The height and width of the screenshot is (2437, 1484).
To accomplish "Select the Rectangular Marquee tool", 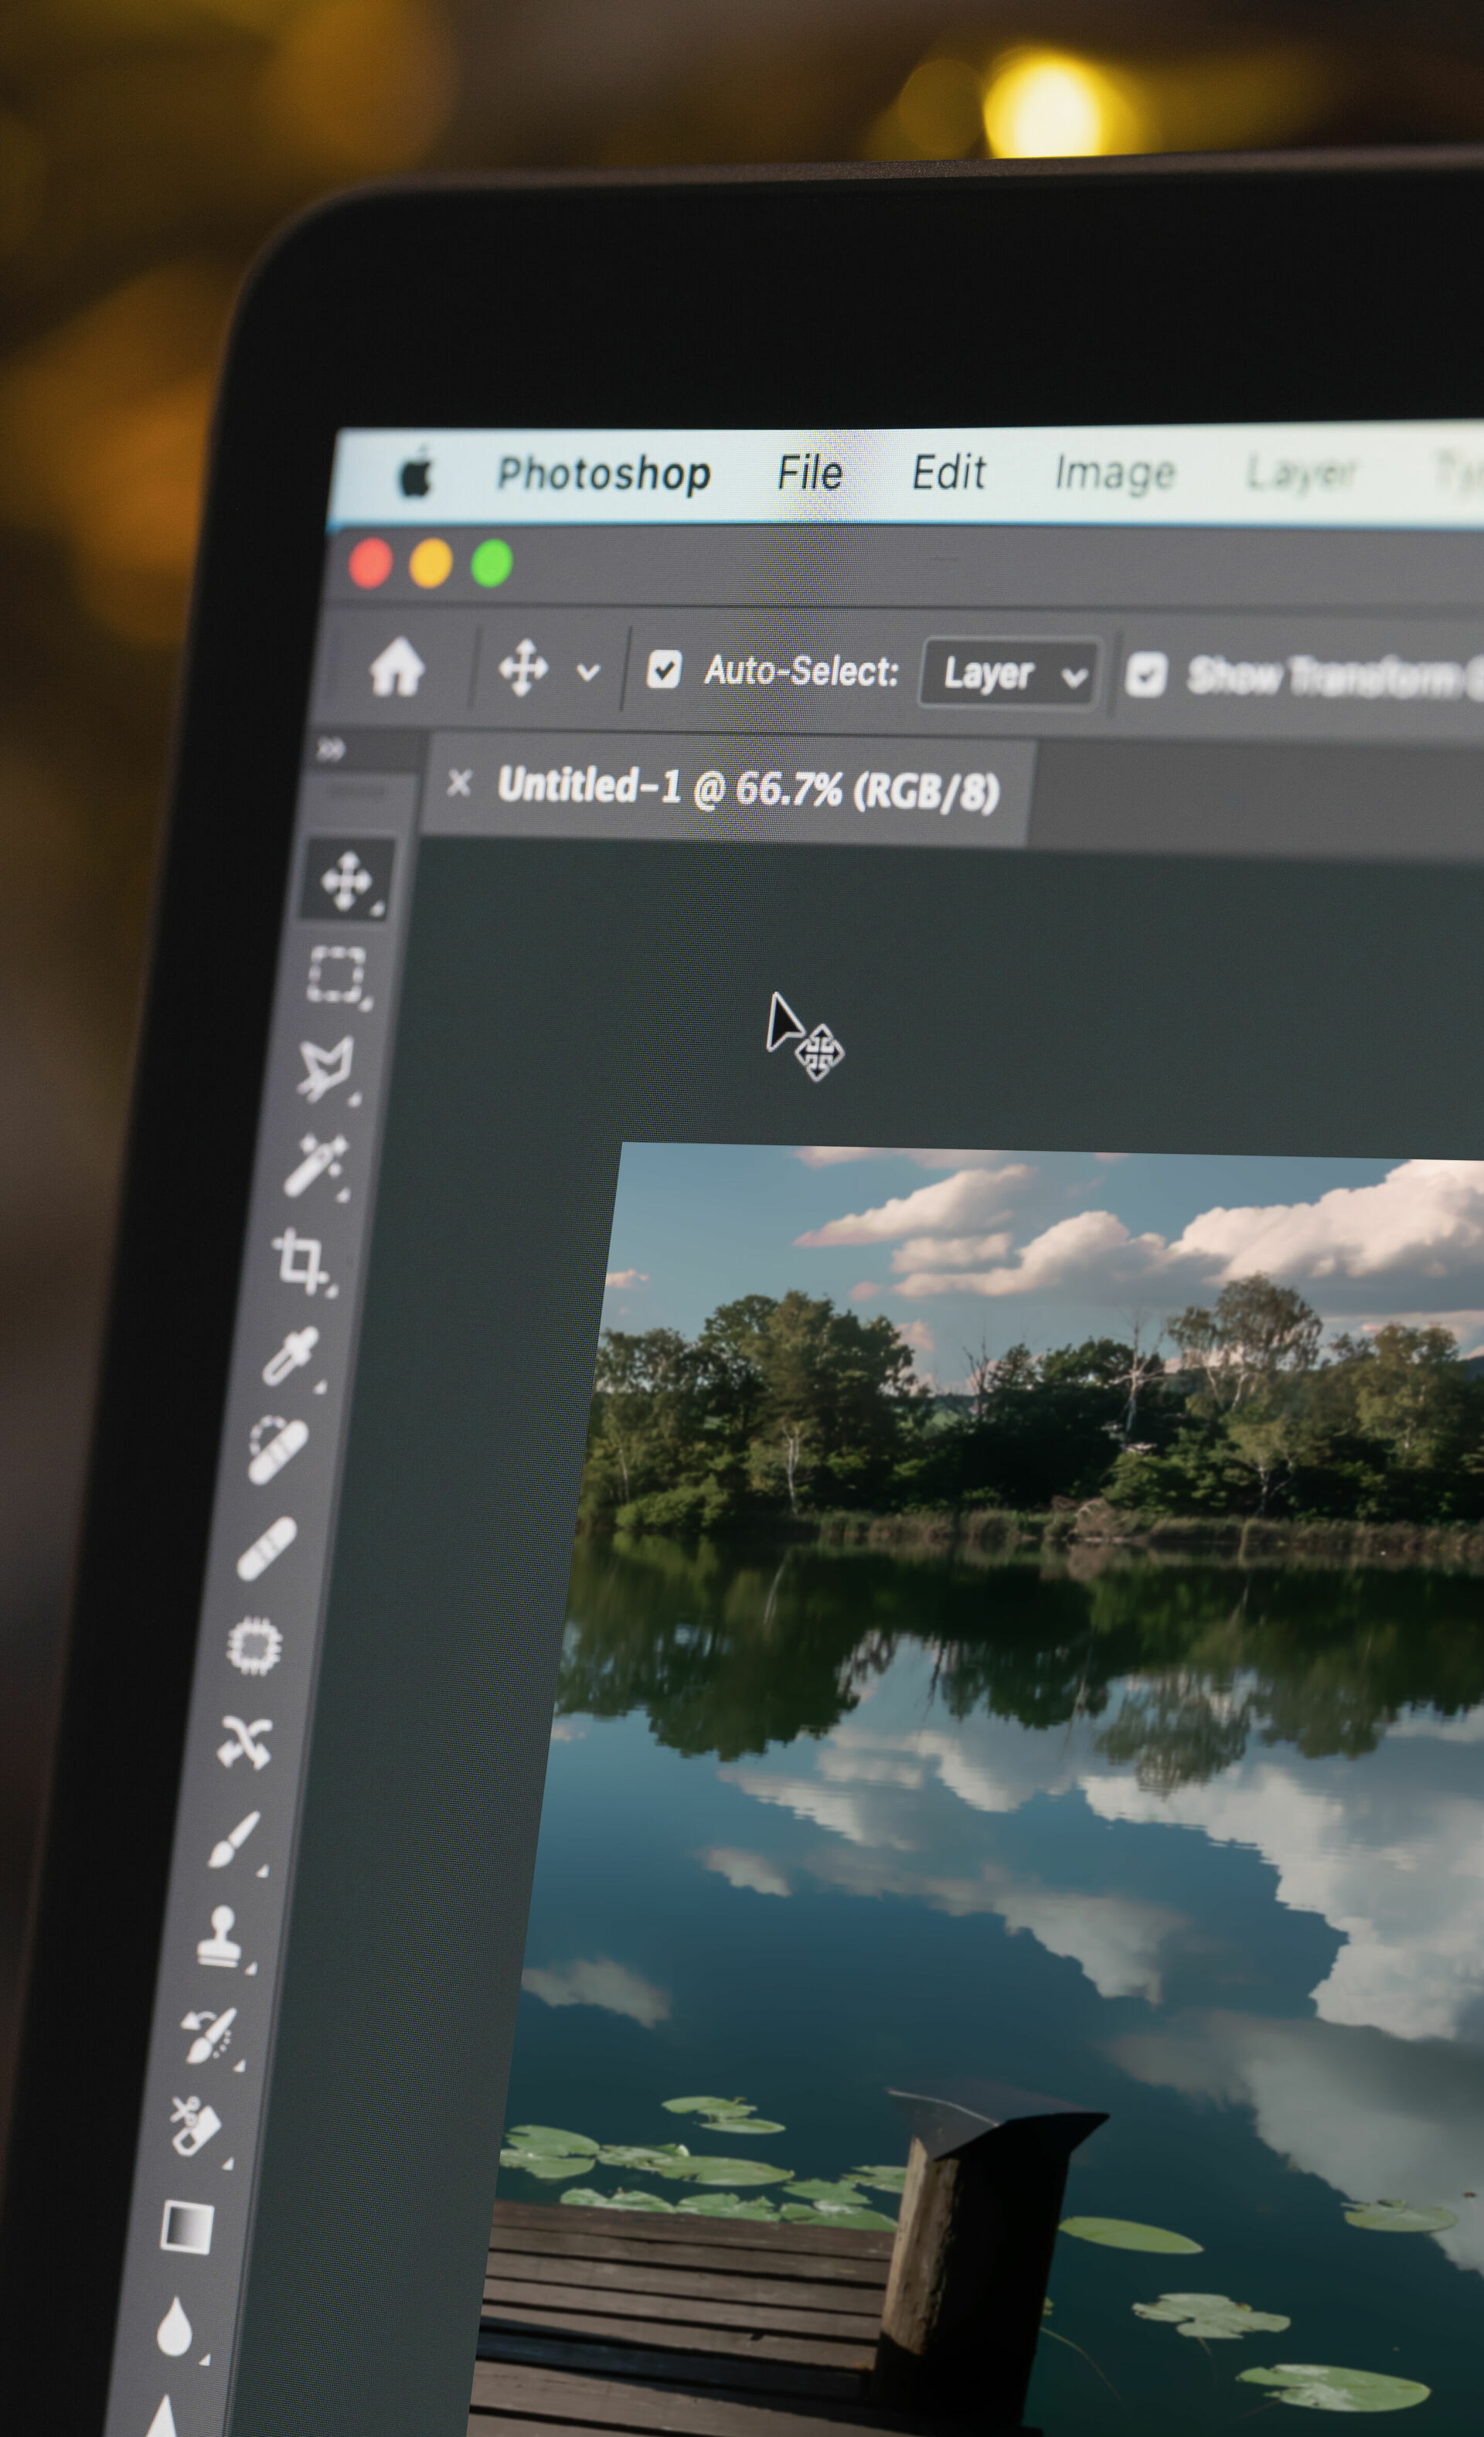I will pyautogui.click(x=337, y=975).
